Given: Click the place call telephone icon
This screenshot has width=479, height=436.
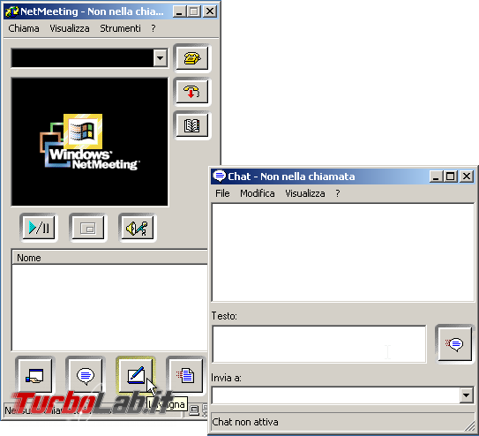Looking at the screenshot, I should click(x=192, y=57).
